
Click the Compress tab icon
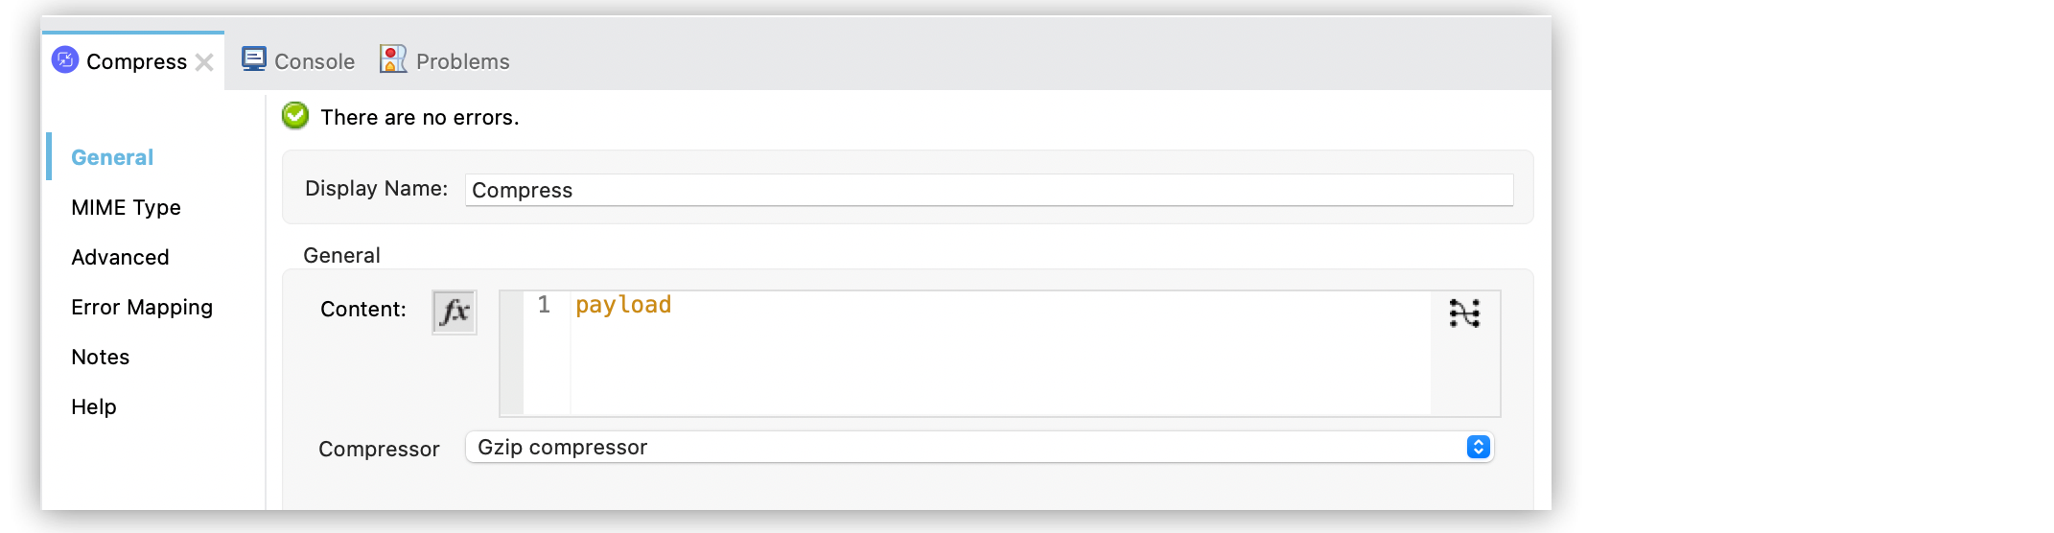65,60
